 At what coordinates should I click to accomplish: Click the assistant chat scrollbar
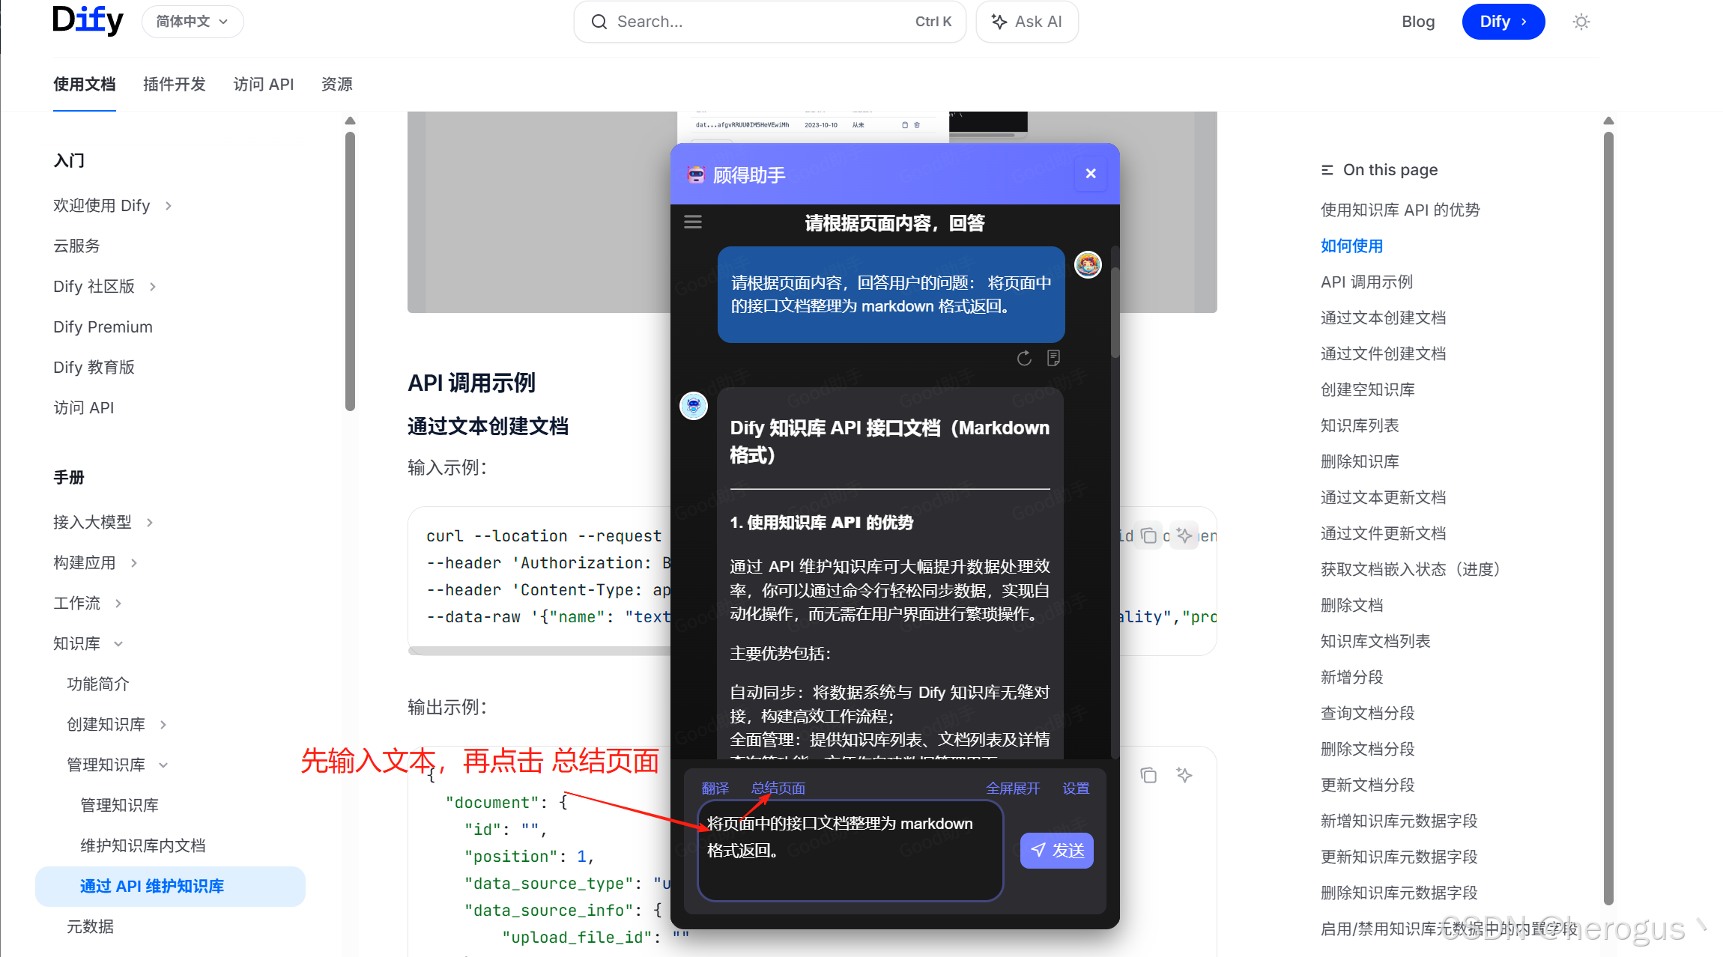(1115, 312)
